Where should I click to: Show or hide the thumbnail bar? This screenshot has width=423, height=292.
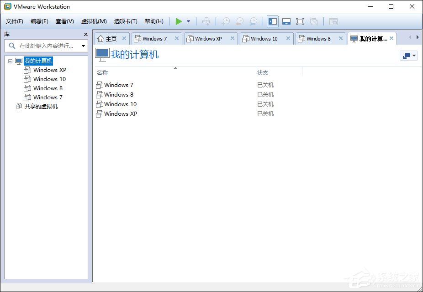click(286, 21)
